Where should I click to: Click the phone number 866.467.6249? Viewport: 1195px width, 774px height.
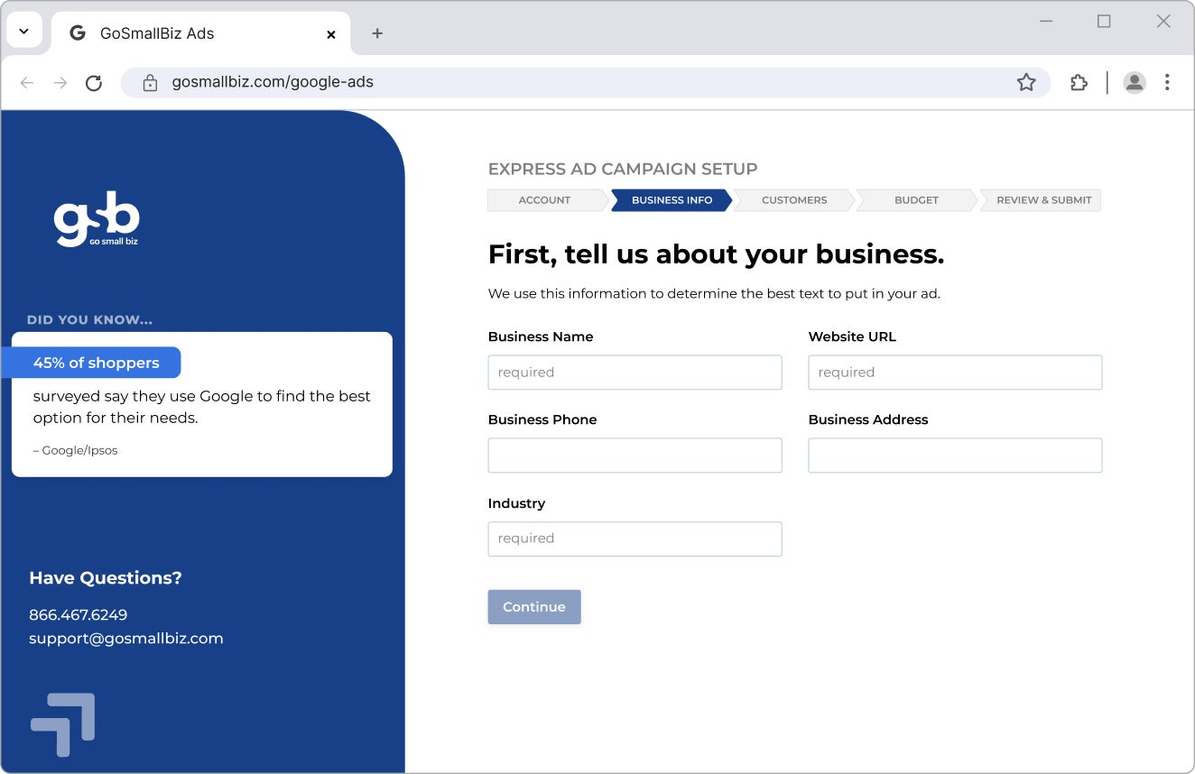pyautogui.click(x=79, y=615)
